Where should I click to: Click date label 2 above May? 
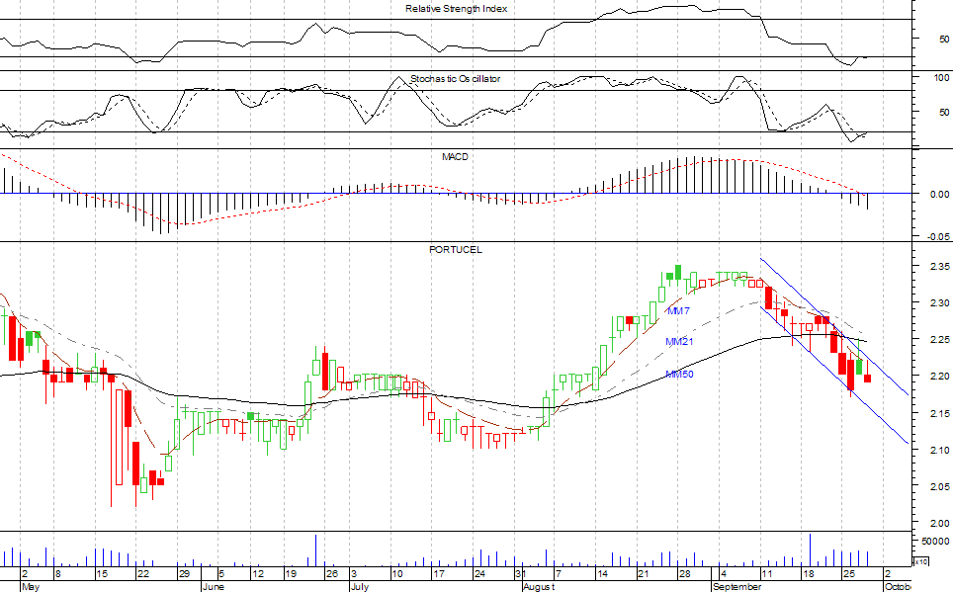pos(25,574)
